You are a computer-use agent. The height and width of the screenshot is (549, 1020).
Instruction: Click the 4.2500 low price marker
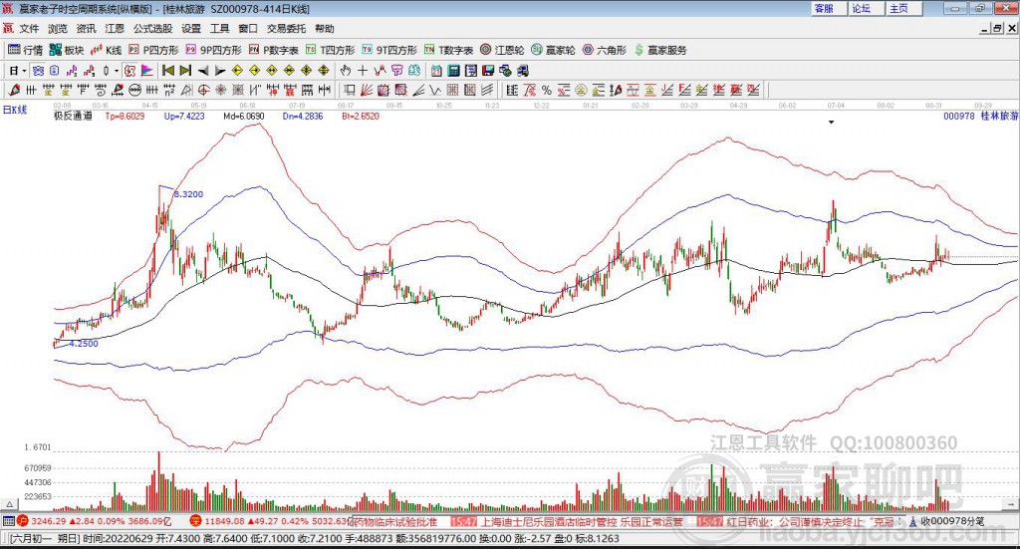84,344
